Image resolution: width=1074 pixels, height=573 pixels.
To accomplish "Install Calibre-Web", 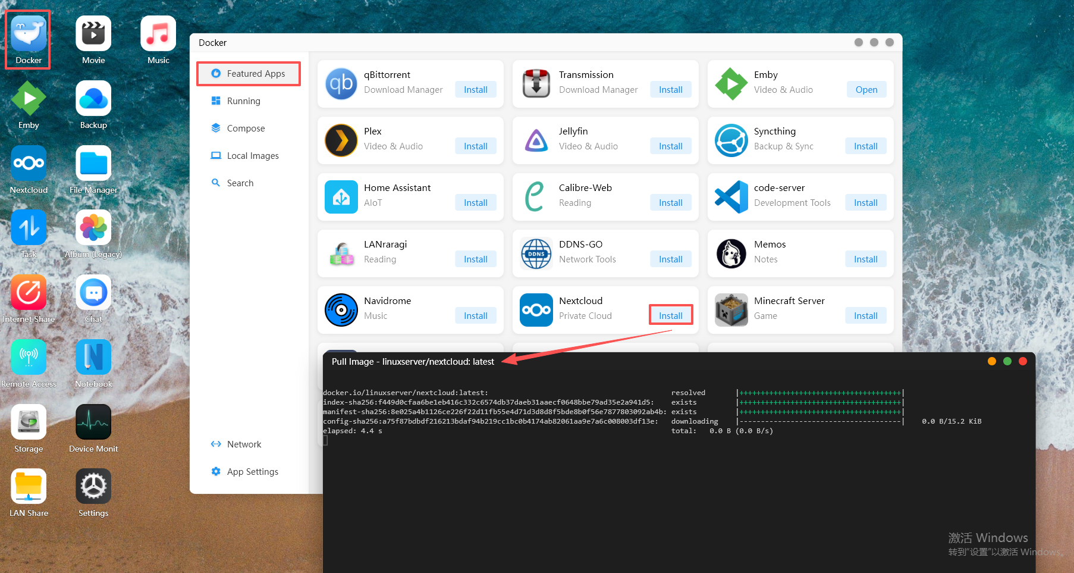I will (x=671, y=203).
